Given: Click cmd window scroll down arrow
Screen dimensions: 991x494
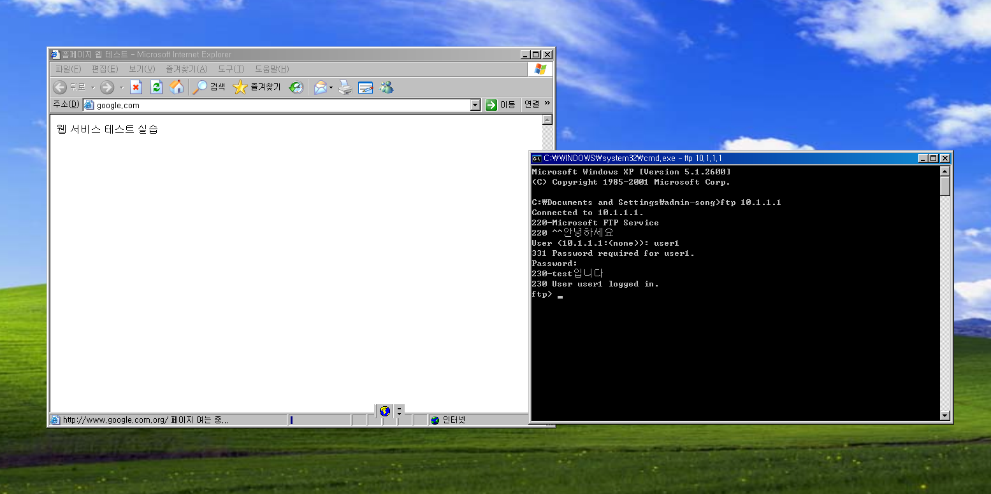Looking at the screenshot, I should coord(945,416).
